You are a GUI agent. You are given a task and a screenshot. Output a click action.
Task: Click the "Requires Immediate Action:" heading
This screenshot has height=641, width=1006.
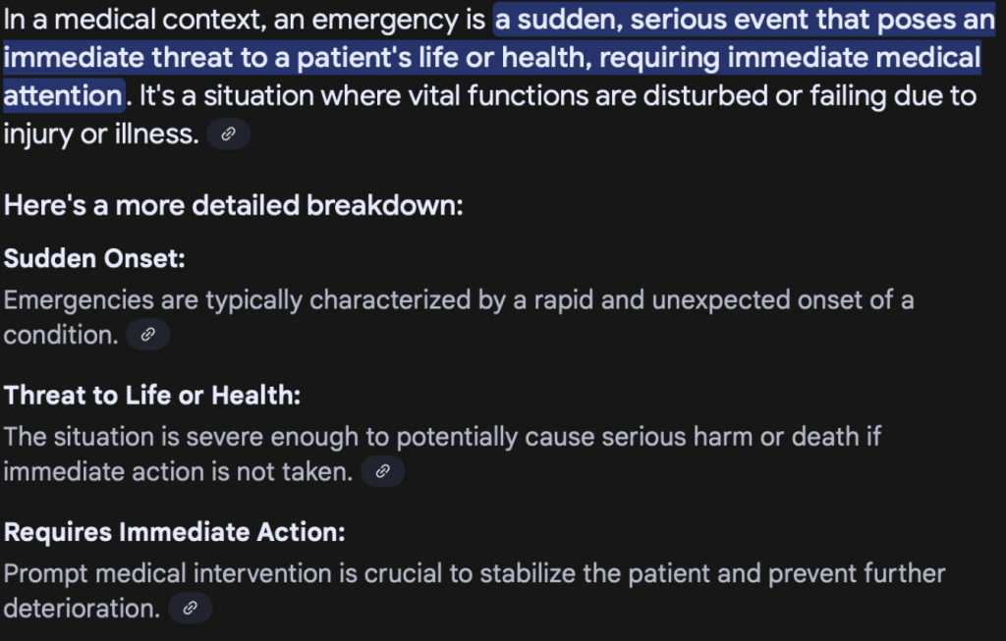[175, 532]
